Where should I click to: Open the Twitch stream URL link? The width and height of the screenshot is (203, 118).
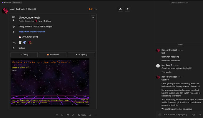tap(32, 32)
